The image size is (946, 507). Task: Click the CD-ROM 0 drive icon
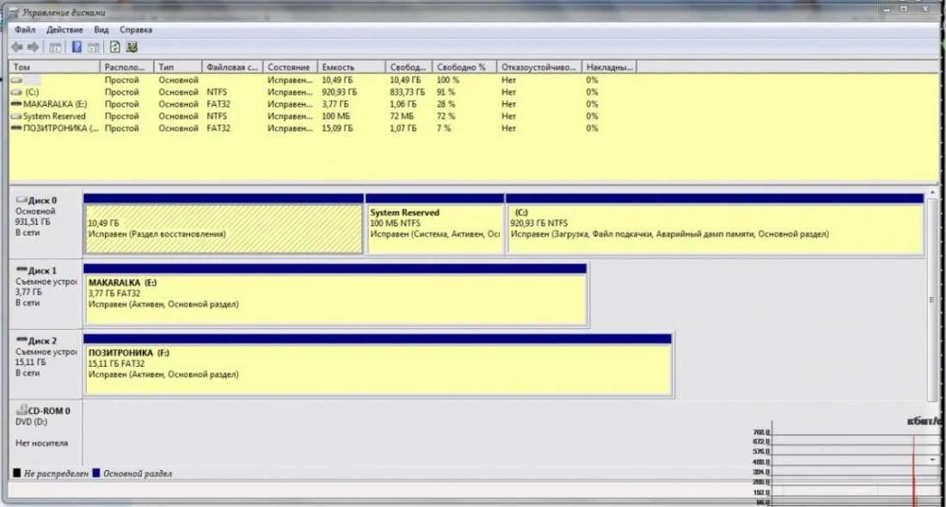pos(21,410)
